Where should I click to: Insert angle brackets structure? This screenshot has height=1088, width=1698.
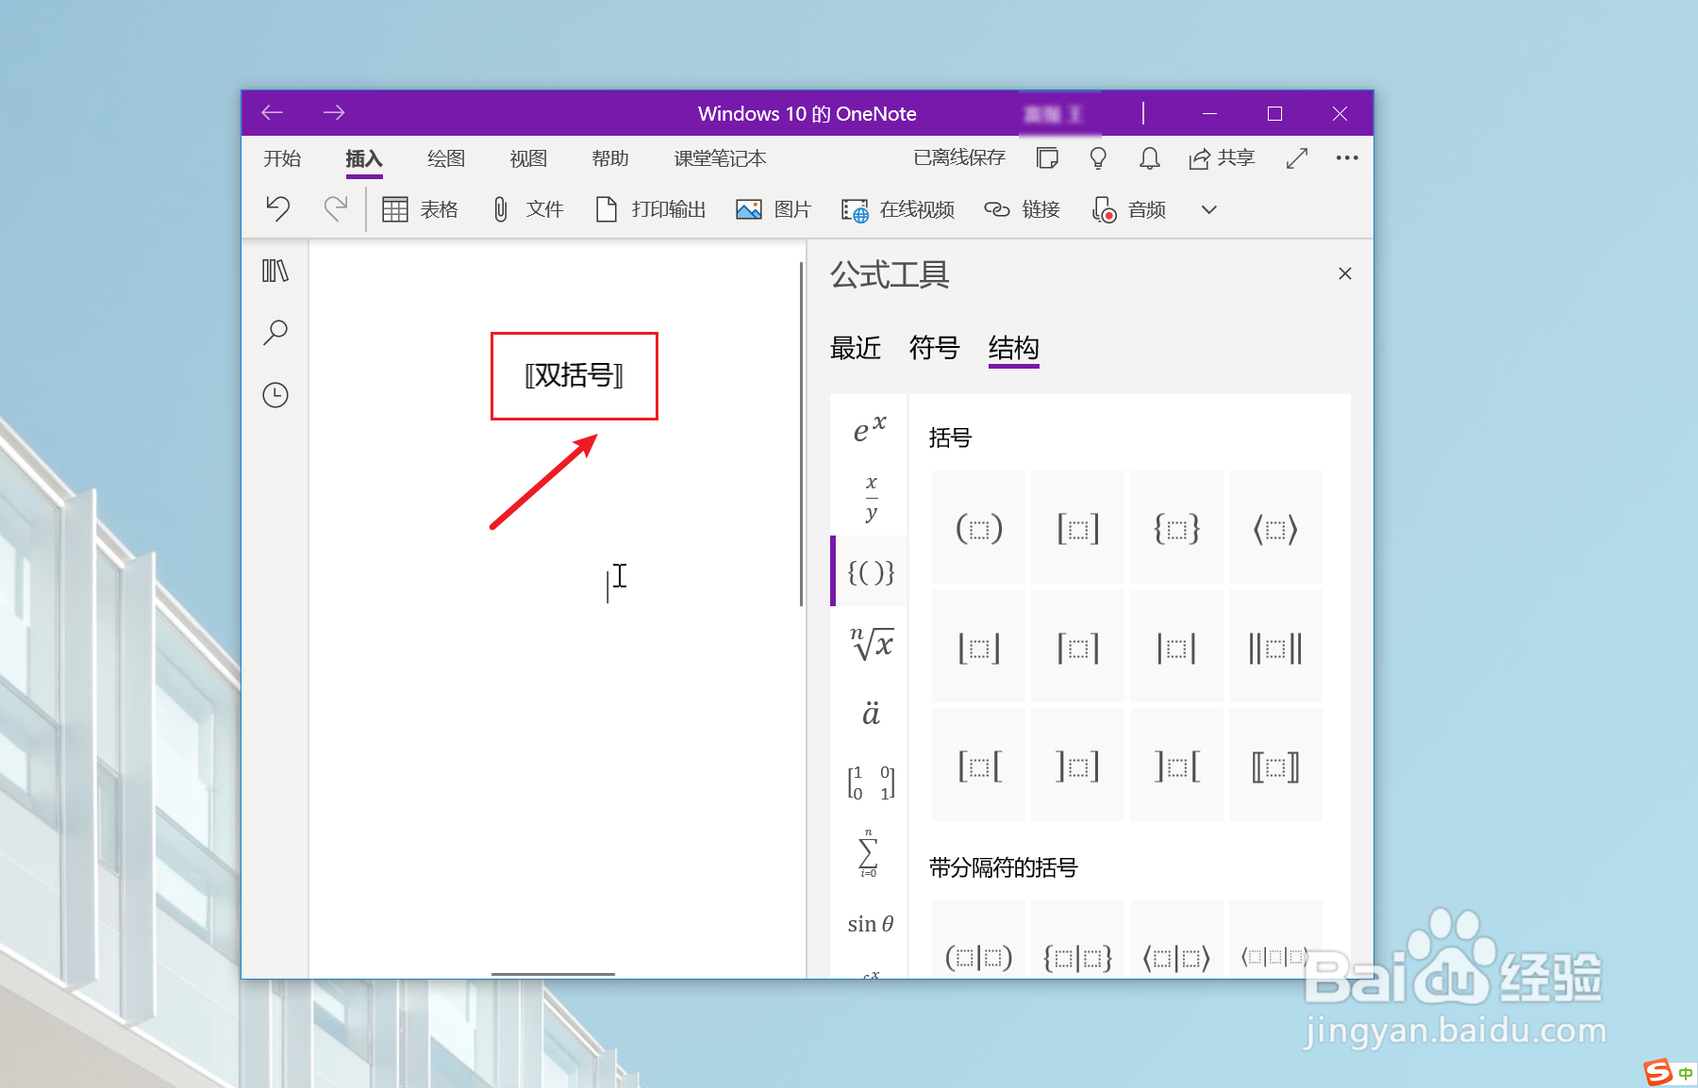click(x=1275, y=528)
